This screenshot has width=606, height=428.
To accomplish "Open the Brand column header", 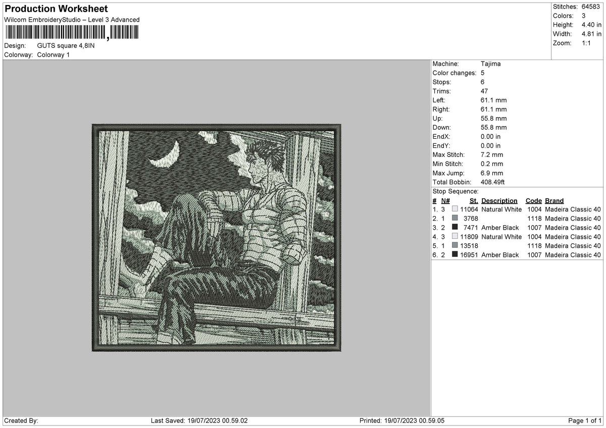I will tap(554, 200).
